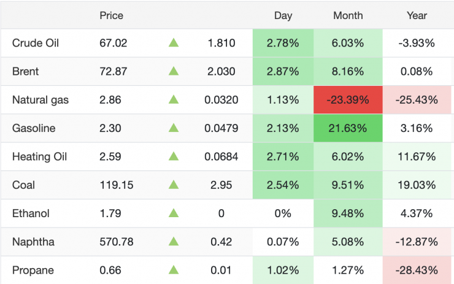Click the Coal price value 119.15
This screenshot has width=454, height=284.
[116, 185]
